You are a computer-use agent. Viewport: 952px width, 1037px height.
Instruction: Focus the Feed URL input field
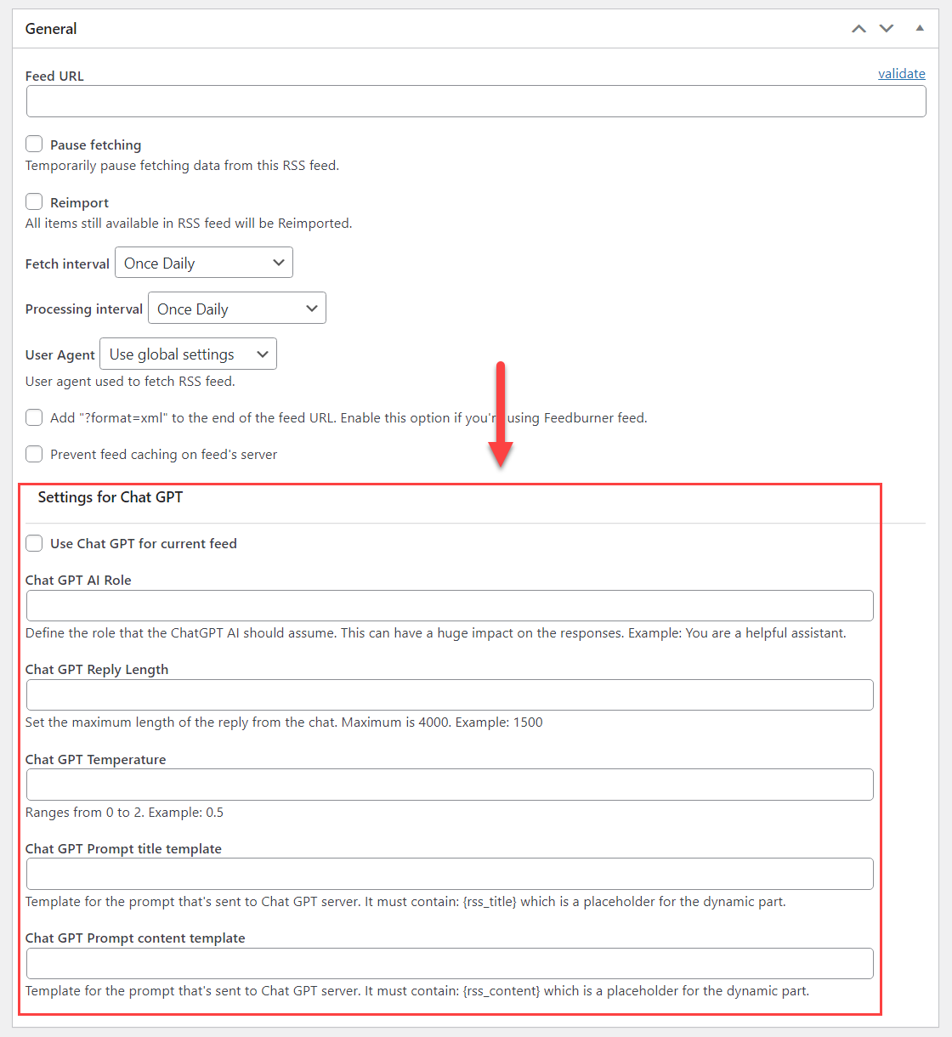[476, 101]
